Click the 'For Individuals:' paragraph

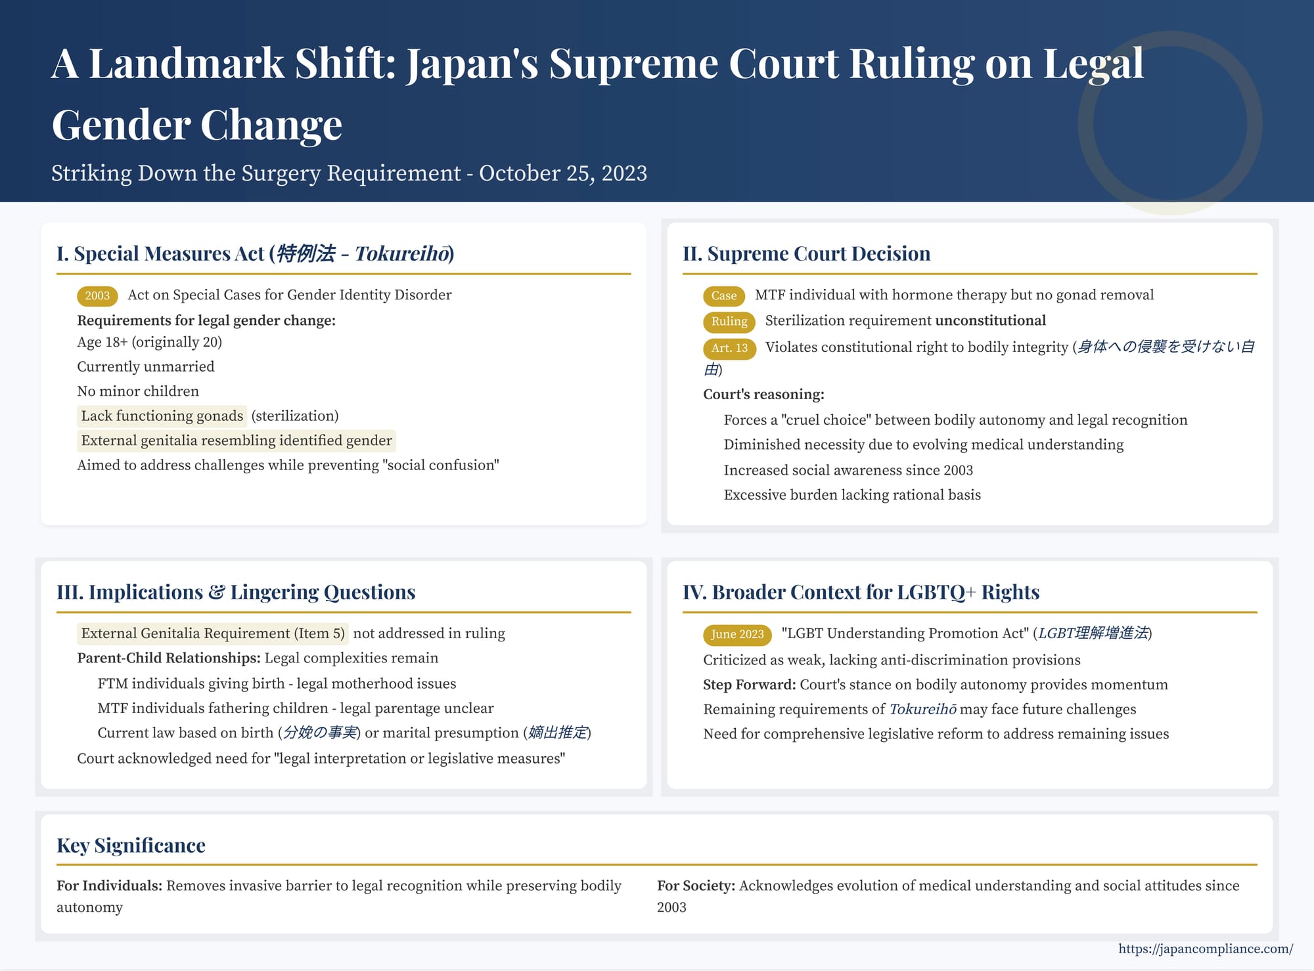339,896
